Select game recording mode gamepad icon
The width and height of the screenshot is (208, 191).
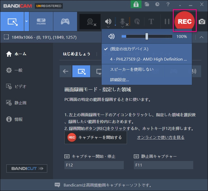click(65, 22)
